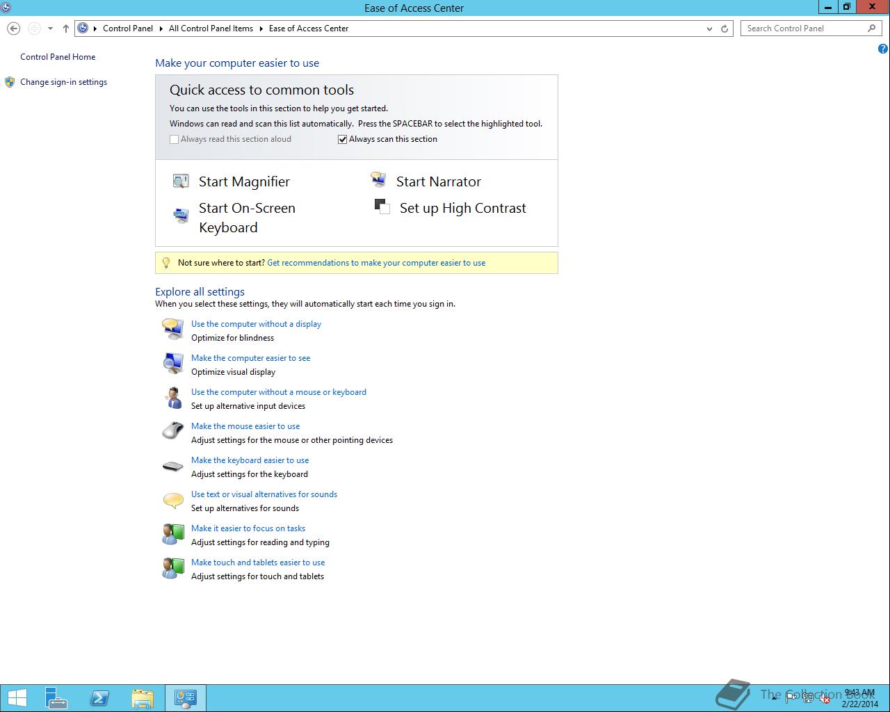This screenshot has height=712, width=890.
Task: Open the Windows Start button
Action: pos(16,698)
